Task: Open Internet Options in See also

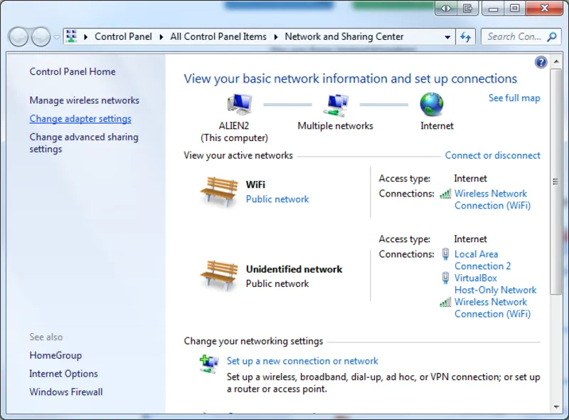Action: click(63, 374)
